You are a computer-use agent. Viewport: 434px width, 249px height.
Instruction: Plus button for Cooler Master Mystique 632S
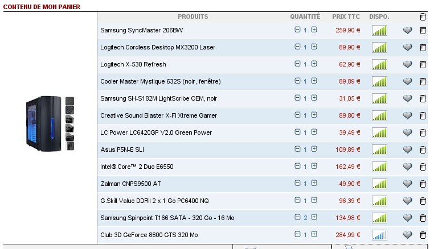314,81
